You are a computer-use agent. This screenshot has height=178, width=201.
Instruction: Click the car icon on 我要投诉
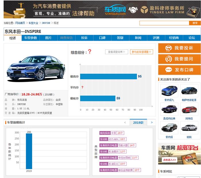click(169, 48)
